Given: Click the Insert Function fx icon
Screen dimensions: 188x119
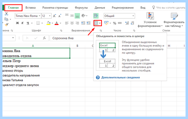Looking at the screenshot, I should 44,38.
